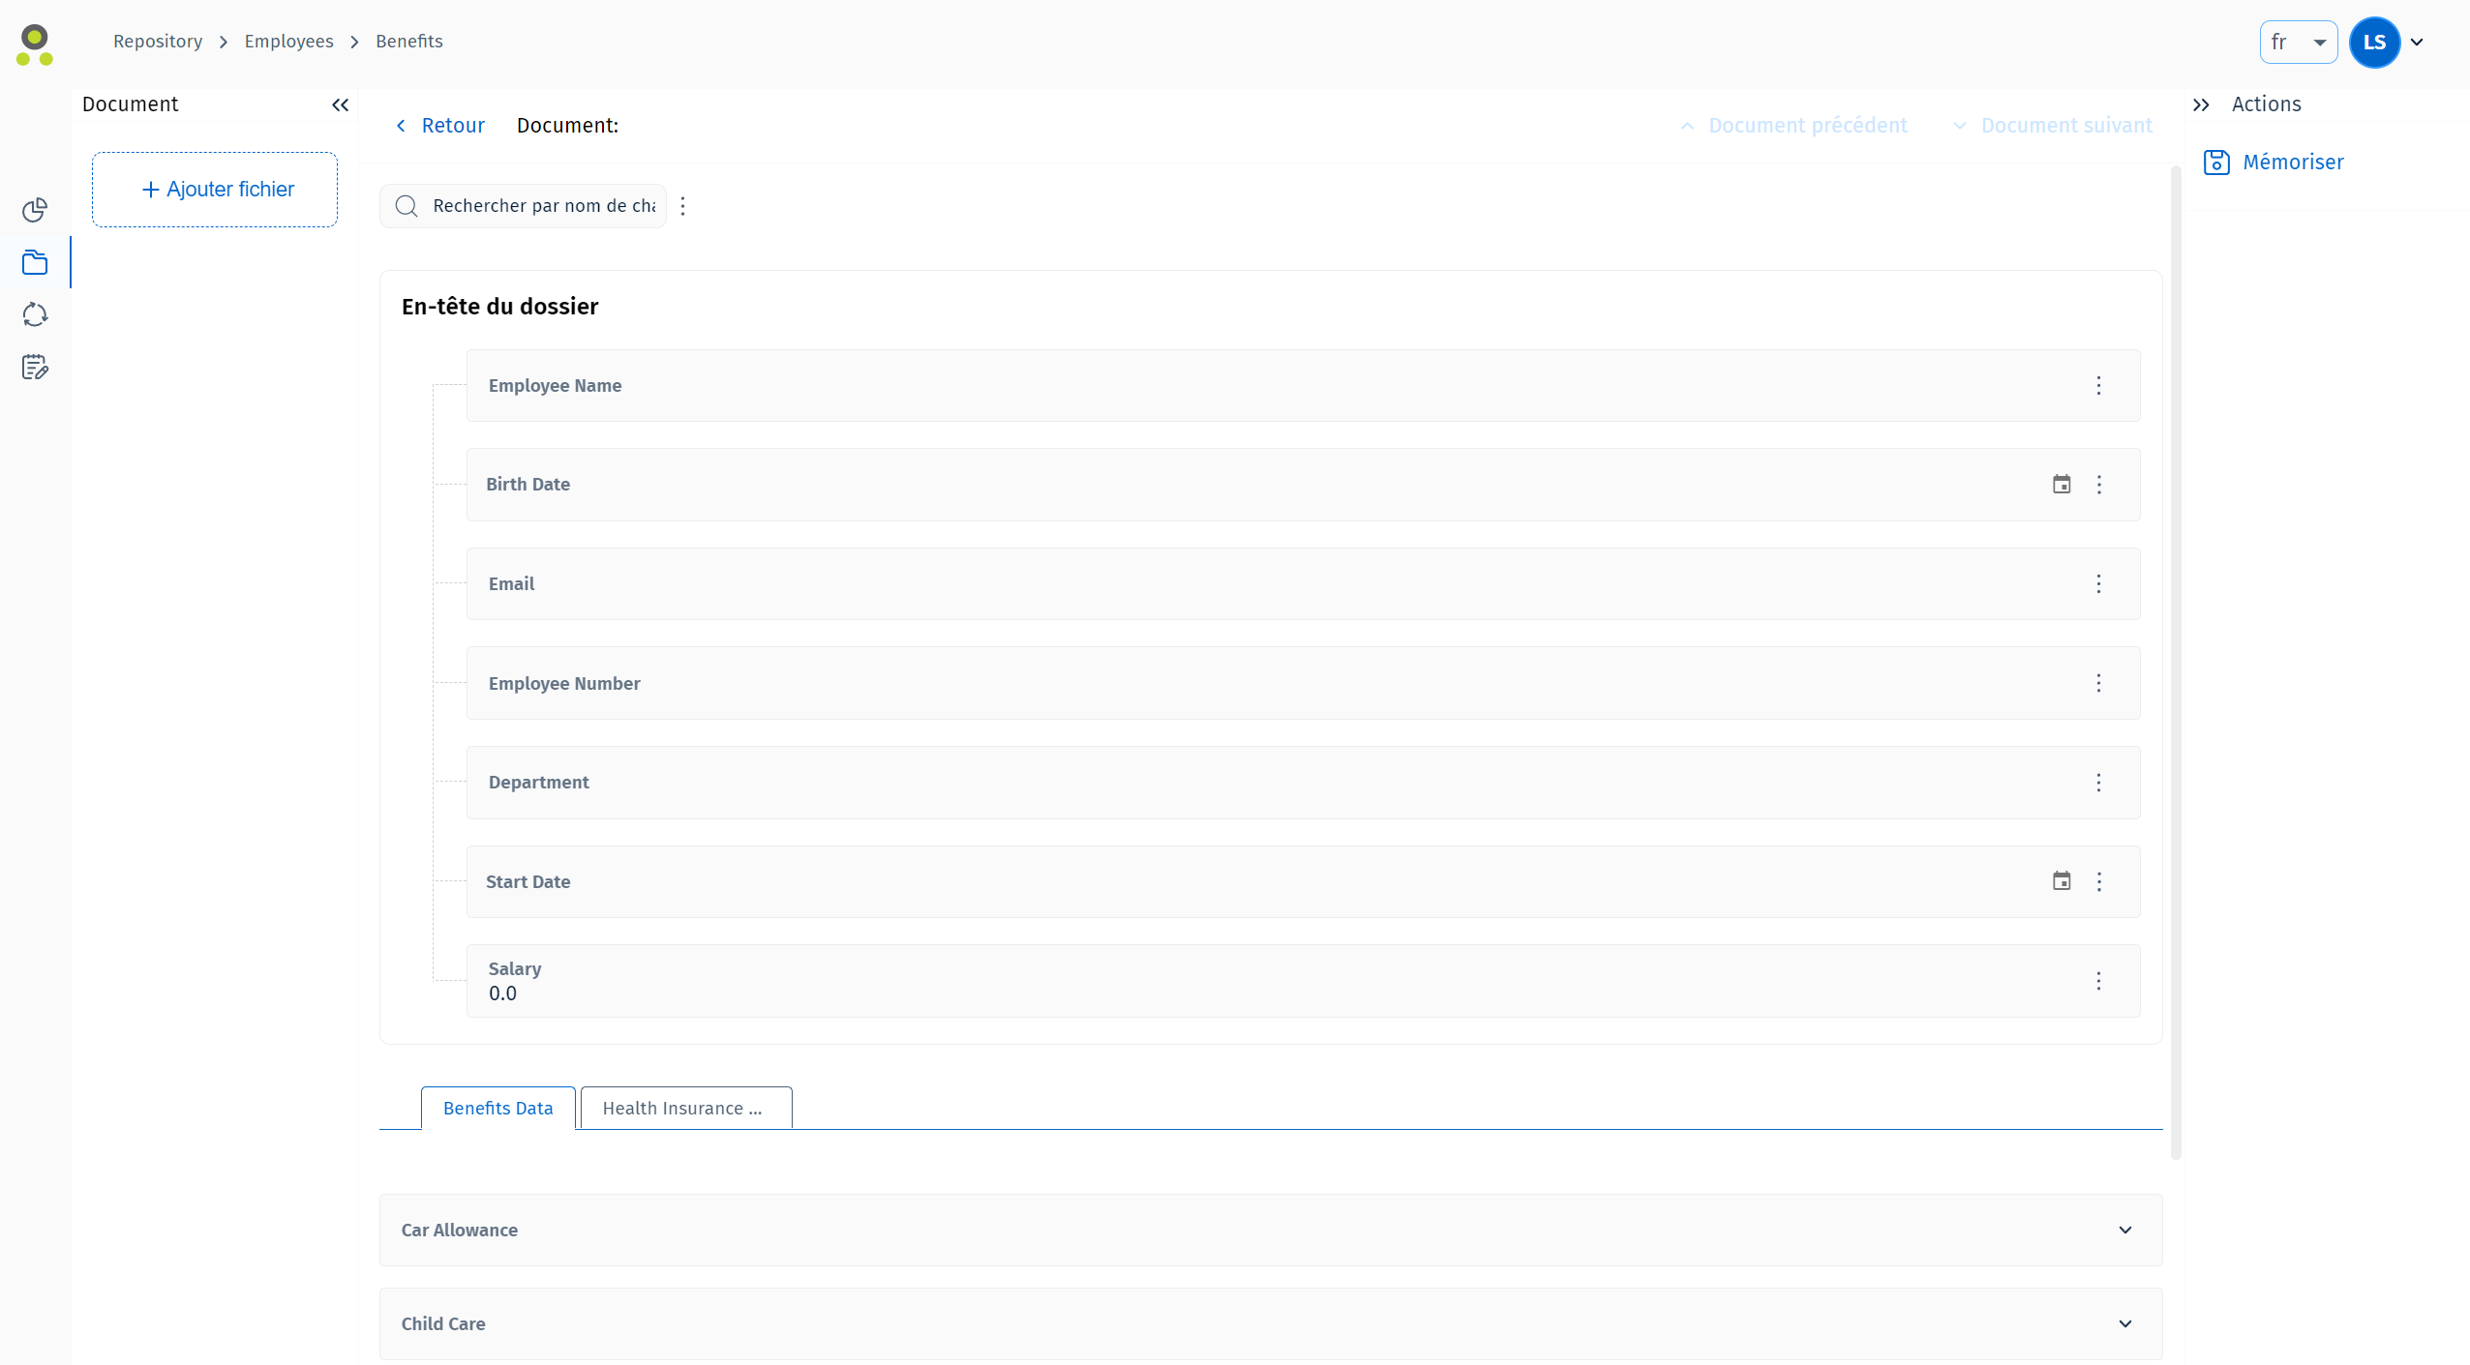The width and height of the screenshot is (2470, 1365).
Task: Open the folders repository sidebar icon
Action: (35, 262)
